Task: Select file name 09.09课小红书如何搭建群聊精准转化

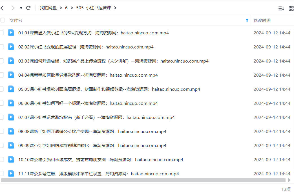Action: point(92,145)
